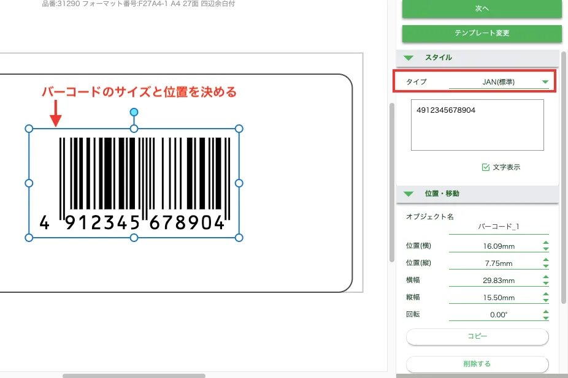The image size is (568, 378).
Task: Decrease 位置(横) with down arrow
Action: (x=546, y=249)
